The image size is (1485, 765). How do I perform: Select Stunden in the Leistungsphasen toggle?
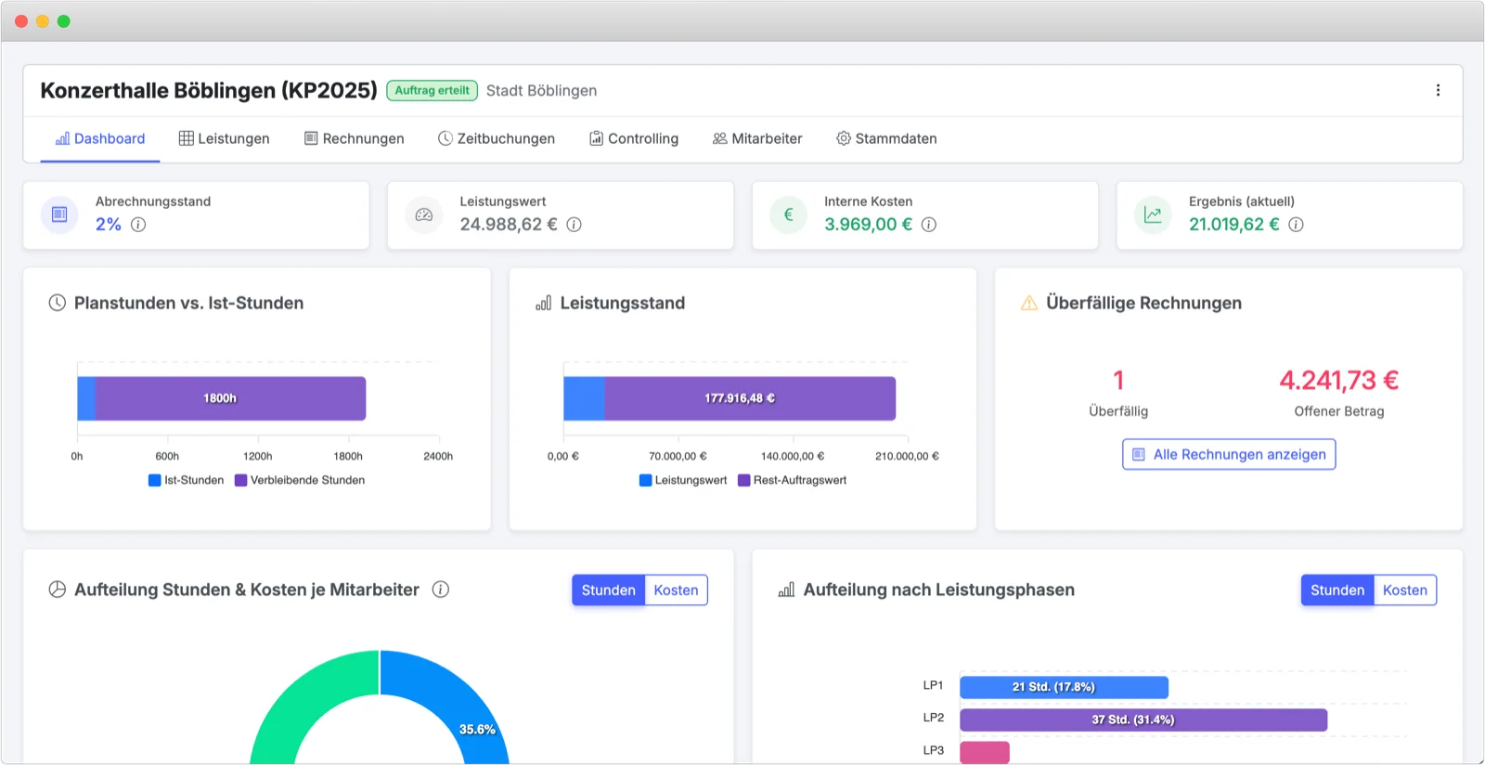click(1337, 590)
